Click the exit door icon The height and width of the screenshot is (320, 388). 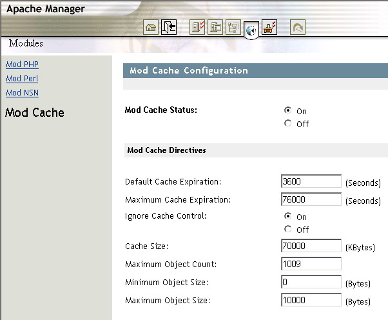click(x=169, y=27)
